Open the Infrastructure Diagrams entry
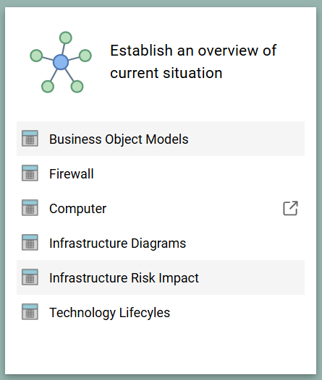Viewport: 322px width, 380px height. (117, 243)
